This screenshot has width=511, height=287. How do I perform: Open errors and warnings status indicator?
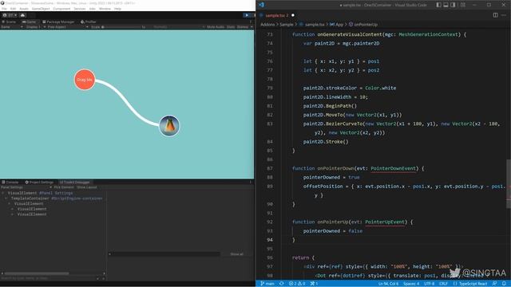[297, 284]
